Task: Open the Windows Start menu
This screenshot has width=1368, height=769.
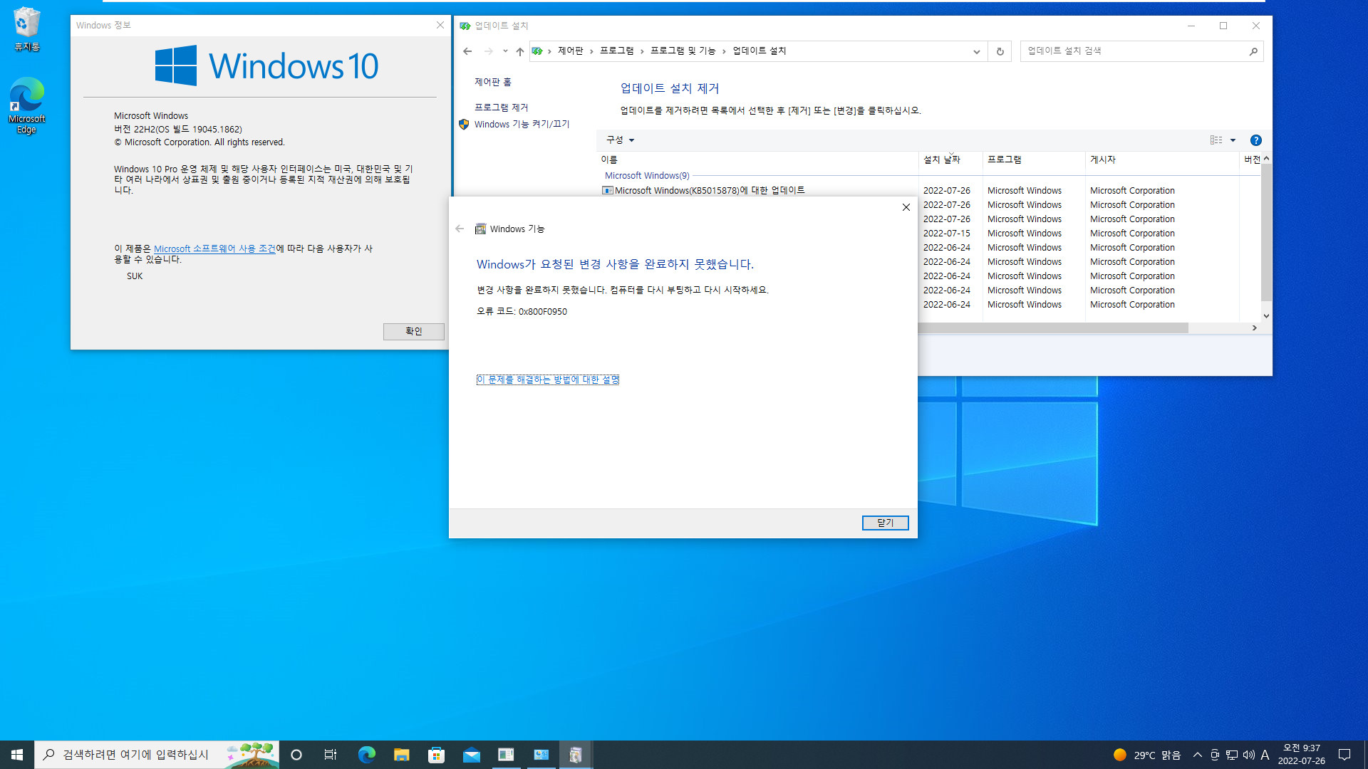Action: pyautogui.click(x=17, y=755)
